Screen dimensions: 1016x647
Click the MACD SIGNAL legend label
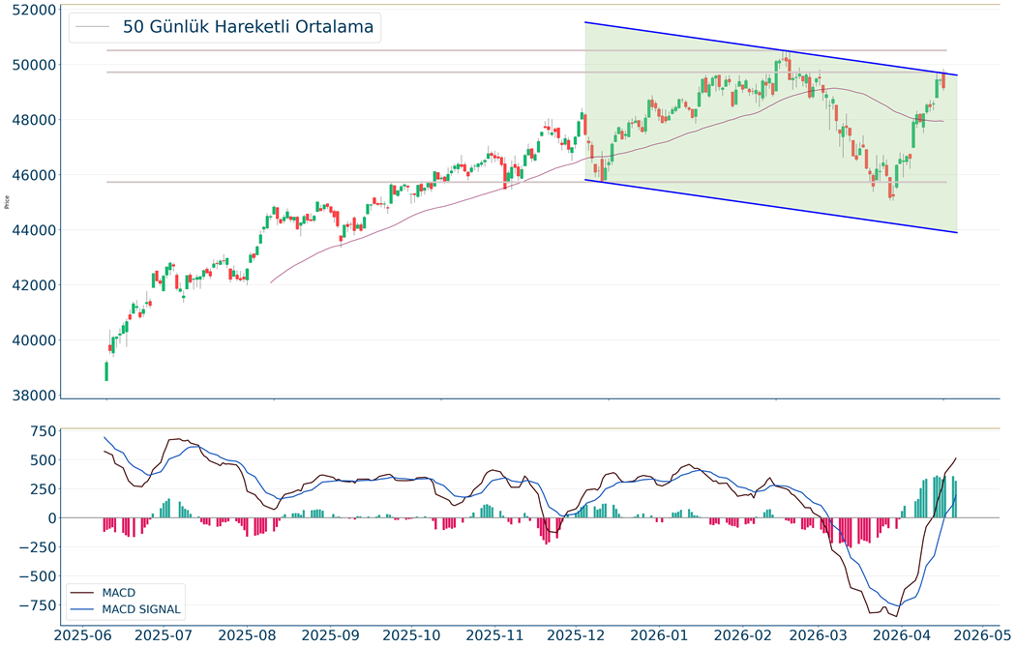pos(141,609)
